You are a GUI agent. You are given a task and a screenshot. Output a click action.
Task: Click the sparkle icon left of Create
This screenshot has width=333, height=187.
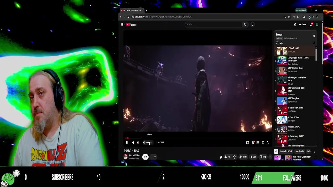coord(295,24)
